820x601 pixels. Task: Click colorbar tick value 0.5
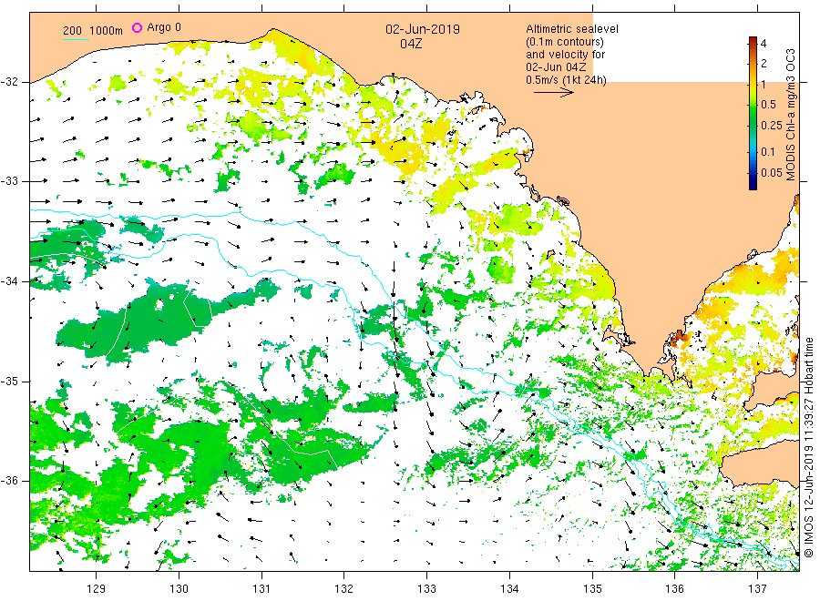[x=768, y=105]
